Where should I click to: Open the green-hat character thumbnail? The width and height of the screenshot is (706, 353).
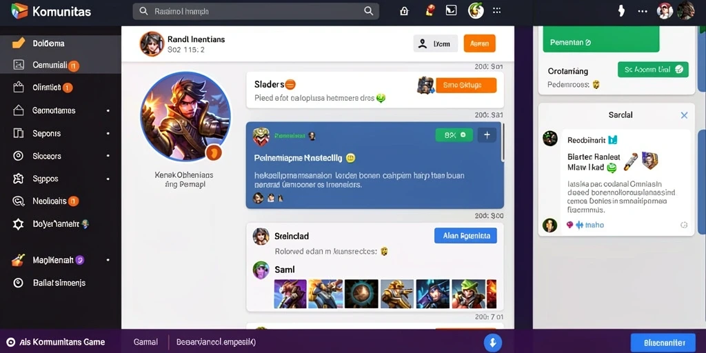(x=468, y=294)
